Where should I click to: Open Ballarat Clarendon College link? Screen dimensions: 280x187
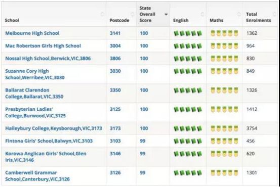click(34, 93)
